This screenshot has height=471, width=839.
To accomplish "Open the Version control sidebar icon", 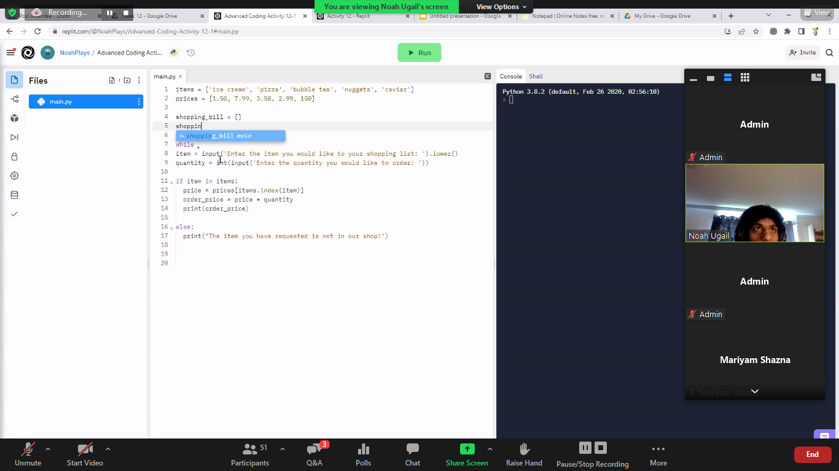I will (15, 99).
